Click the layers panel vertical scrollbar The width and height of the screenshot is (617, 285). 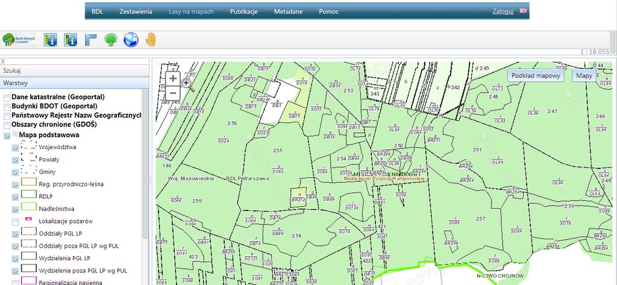click(145, 165)
